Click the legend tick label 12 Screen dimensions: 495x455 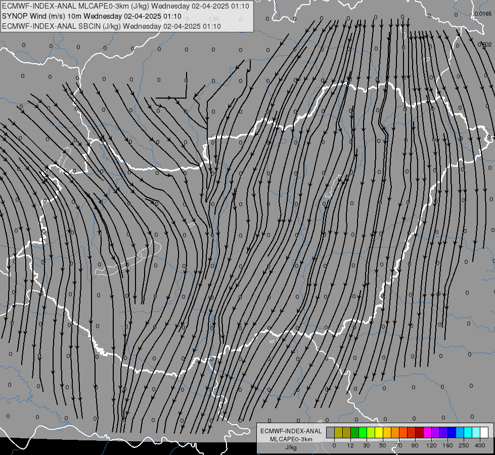coord(350,445)
